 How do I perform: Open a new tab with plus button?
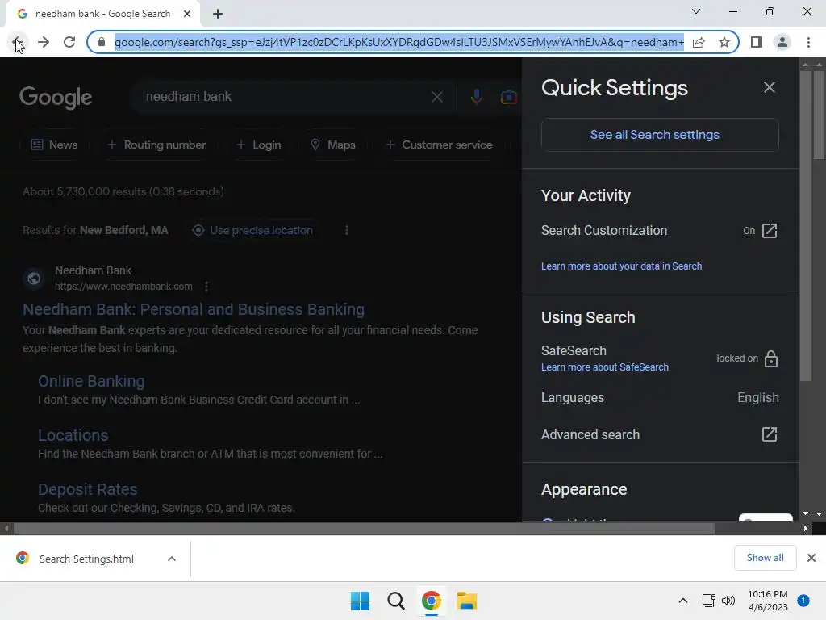point(218,14)
